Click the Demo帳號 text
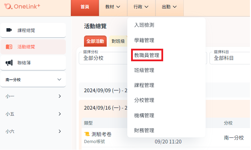Viewport: 251px width, 150px height. [x=94, y=141]
